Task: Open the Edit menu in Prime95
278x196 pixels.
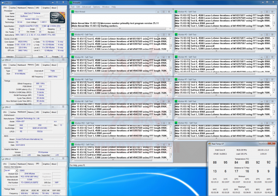Action: 78,7
